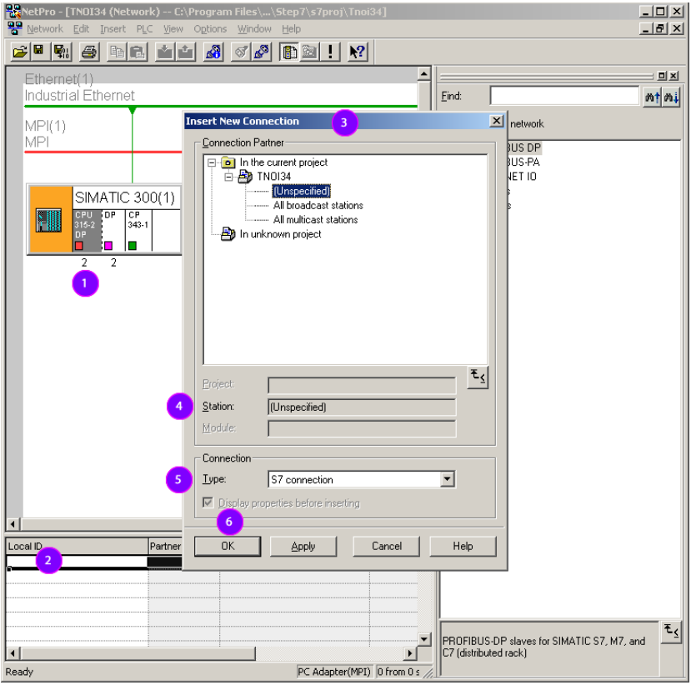691x685 pixels.
Task: Click the Find downward binoculars icon
Action: coord(671,97)
